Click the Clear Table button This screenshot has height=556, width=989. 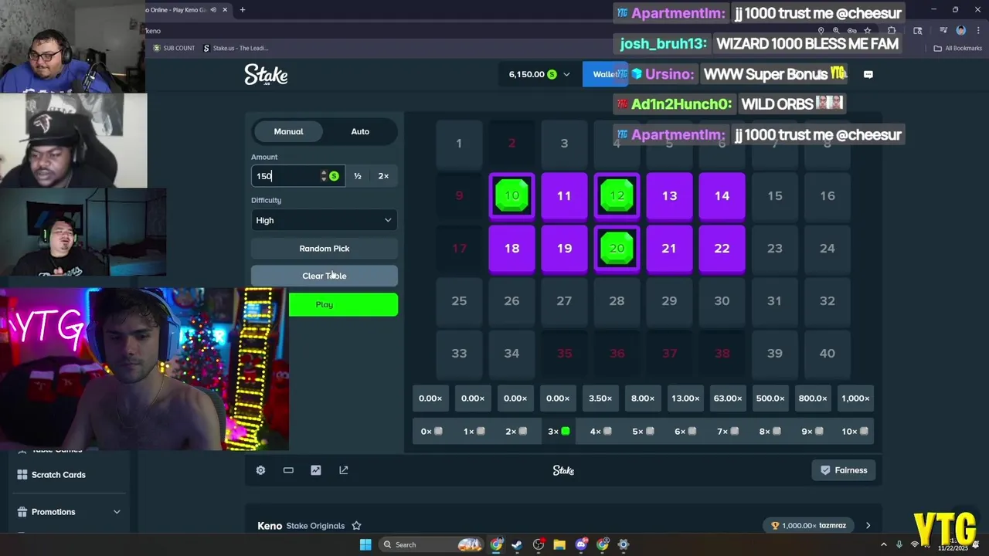325,276
